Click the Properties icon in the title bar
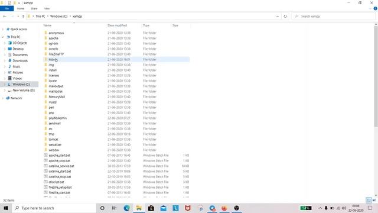Viewport: 378px width, 213px height. coord(9,3)
